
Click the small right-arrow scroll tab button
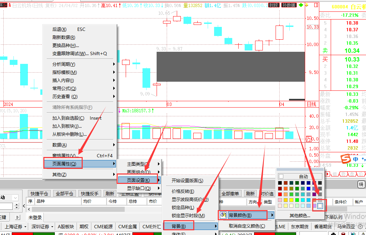pyautogui.click(x=18, y=217)
